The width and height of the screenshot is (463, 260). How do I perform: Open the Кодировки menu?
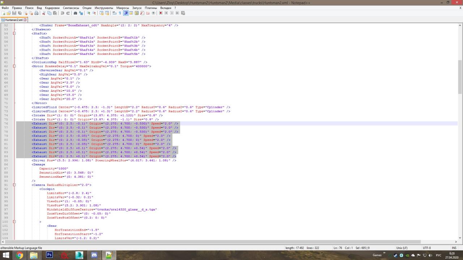tap(52, 8)
